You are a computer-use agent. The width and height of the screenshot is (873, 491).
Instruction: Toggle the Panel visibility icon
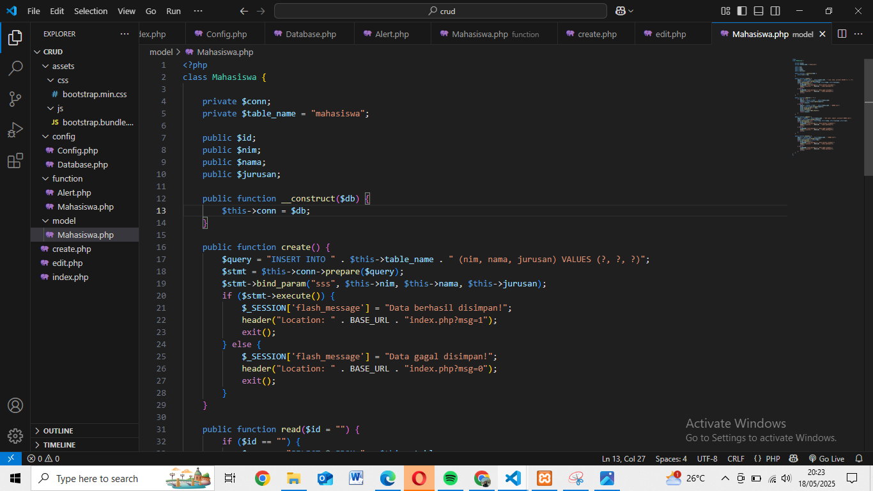(x=758, y=11)
